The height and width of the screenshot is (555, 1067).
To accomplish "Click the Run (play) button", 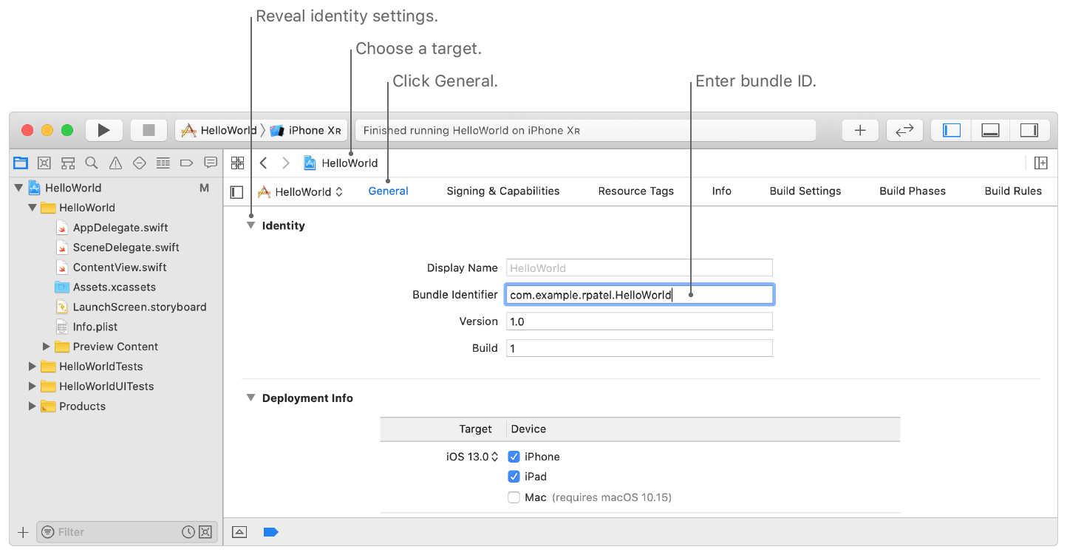I will tap(104, 130).
